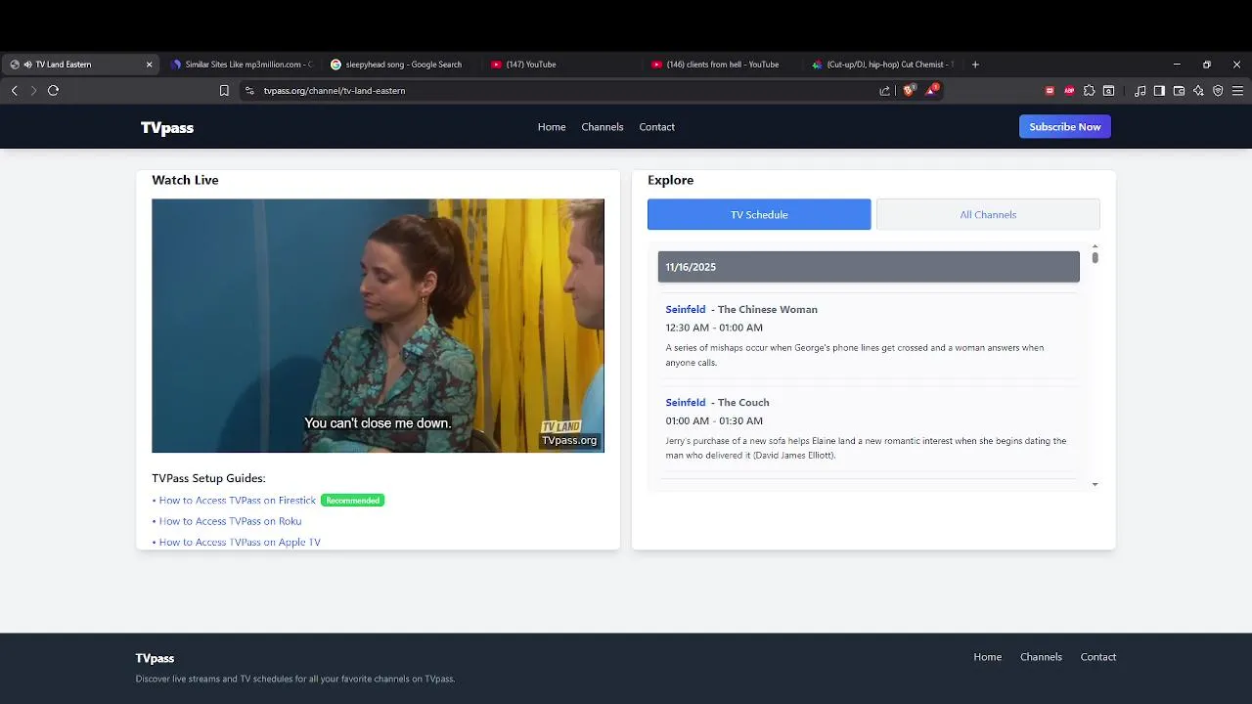Switch to the Cut Chemist tab
This screenshot has width=1252, height=704.
tap(883, 65)
